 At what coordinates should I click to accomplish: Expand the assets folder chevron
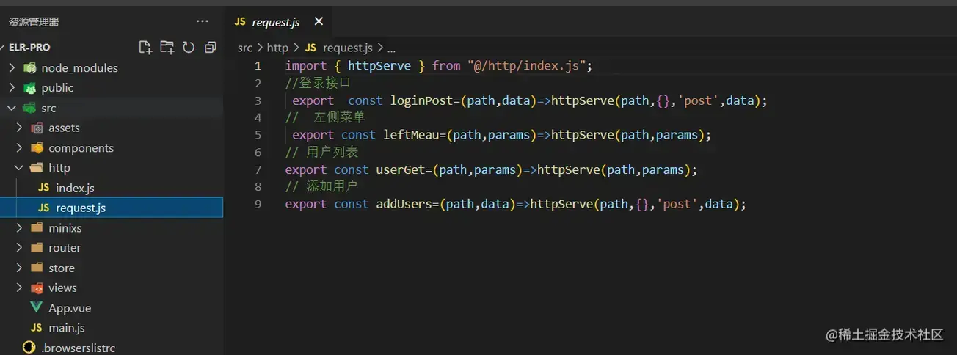click(19, 128)
